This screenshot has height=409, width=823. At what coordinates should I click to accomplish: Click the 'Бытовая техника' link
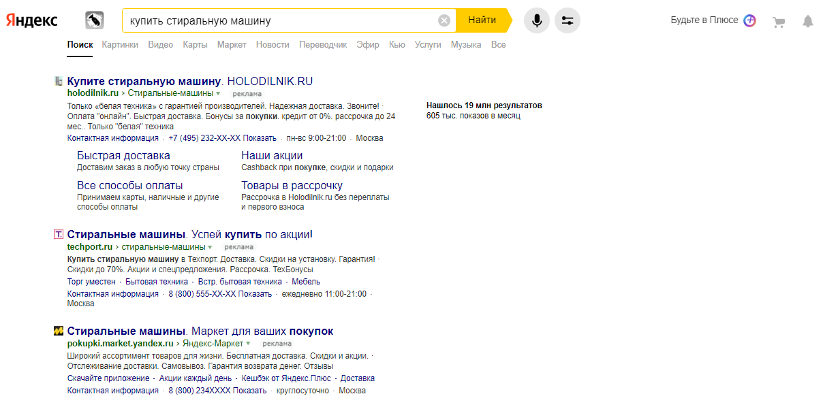[157, 282]
